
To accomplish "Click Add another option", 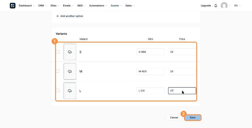I will [x=70, y=16].
